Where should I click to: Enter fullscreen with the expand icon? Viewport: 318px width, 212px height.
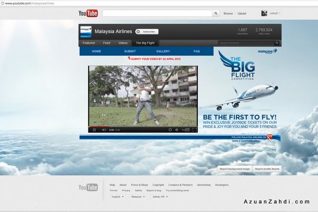click(x=195, y=130)
